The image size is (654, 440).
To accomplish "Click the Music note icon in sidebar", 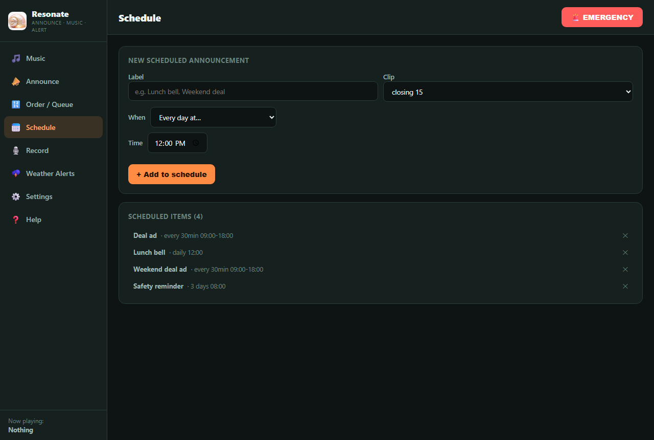I will pyautogui.click(x=16, y=58).
